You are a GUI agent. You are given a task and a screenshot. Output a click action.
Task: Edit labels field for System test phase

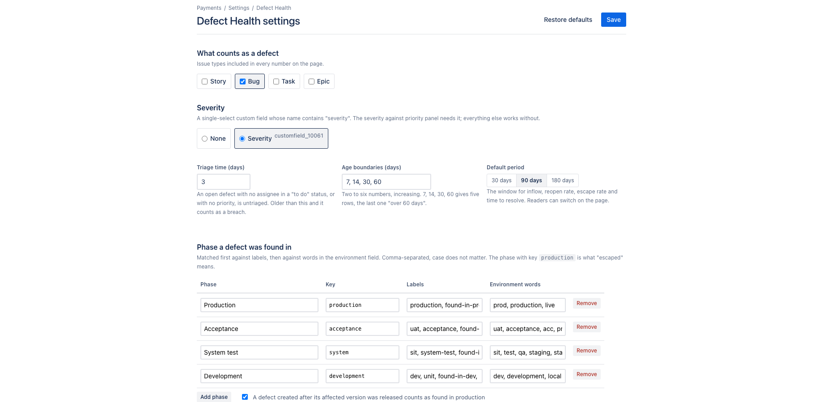point(445,352)
